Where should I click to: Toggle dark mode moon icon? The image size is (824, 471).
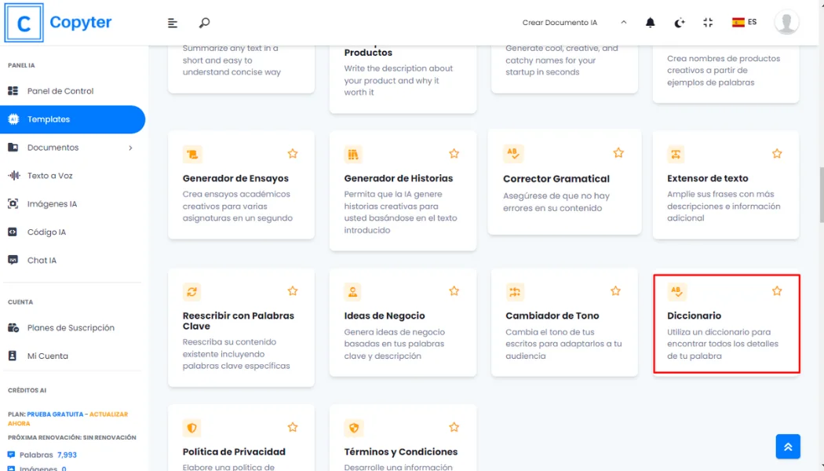pyautogui.click(x=680, y=23)
